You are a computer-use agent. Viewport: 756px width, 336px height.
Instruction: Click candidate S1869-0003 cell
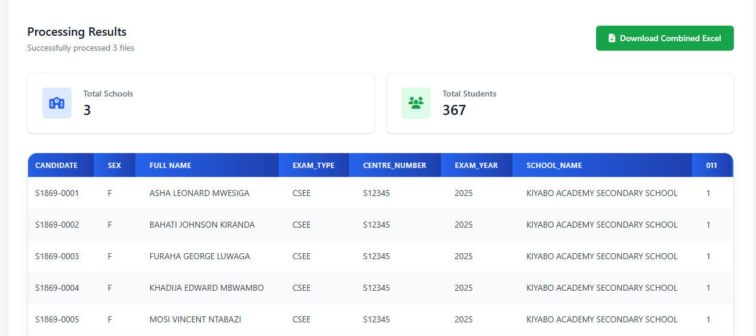coord(57,256)
